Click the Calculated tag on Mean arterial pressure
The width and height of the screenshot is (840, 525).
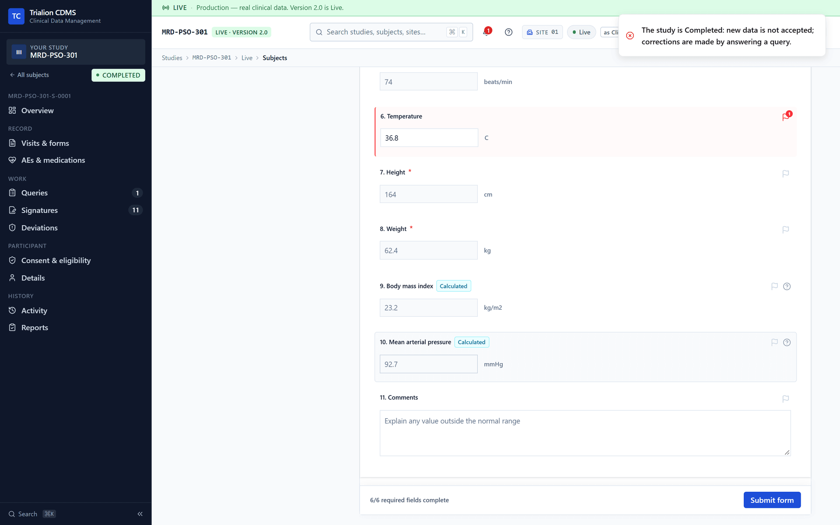pos(472,342)
